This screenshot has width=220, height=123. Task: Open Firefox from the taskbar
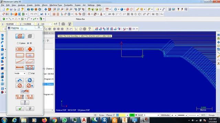[44, 120]
